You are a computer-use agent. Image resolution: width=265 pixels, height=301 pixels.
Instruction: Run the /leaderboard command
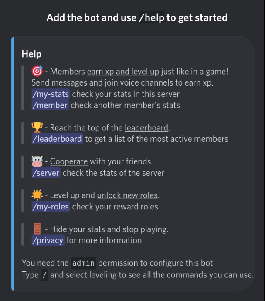[57, 139]
